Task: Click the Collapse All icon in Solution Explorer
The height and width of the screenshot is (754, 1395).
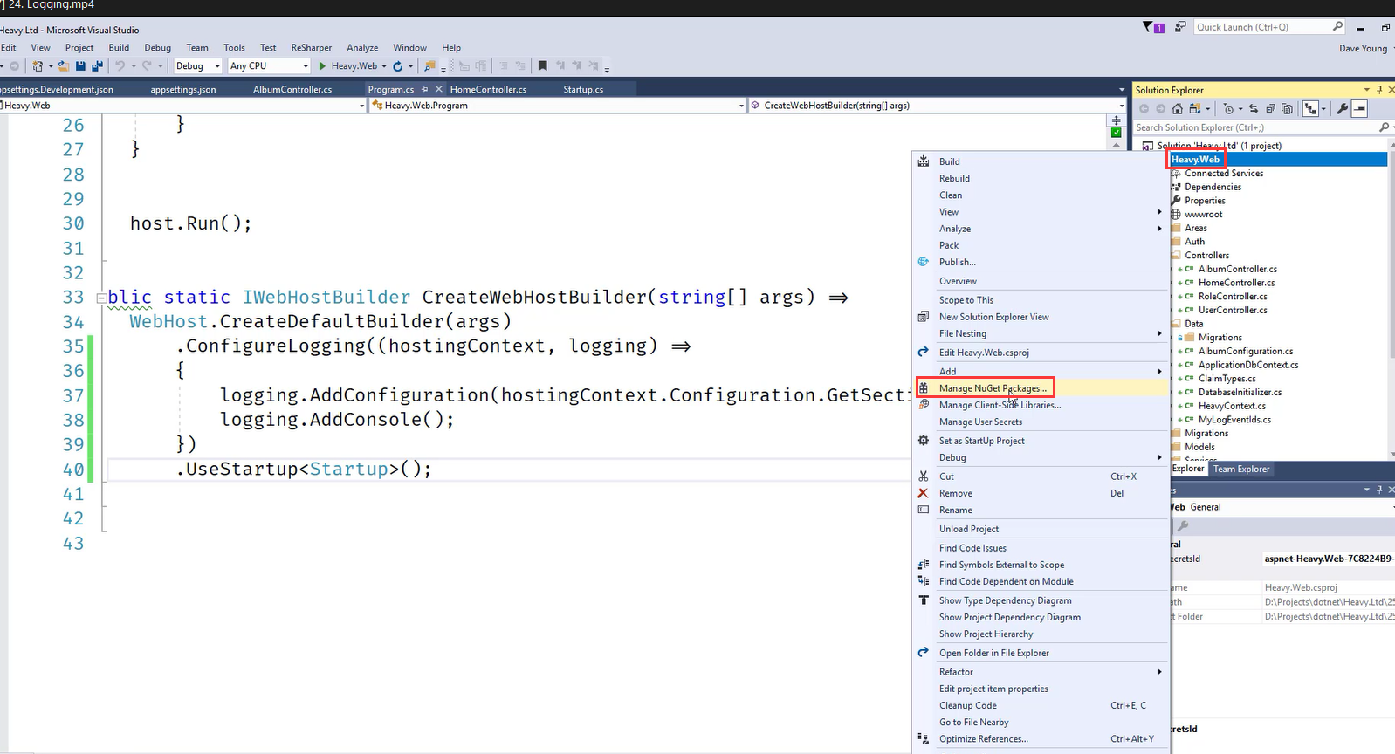Action: (1270, 109)
